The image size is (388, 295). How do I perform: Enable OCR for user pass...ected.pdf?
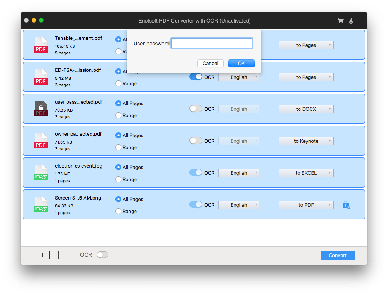pos(196,109)
